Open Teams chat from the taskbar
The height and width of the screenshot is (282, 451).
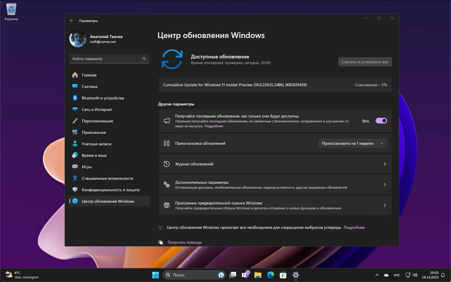(x=245, y=274)
